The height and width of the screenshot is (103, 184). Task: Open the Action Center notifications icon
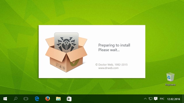(156, 99)
